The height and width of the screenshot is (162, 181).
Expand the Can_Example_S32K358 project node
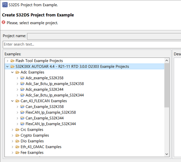pos(17,107)
